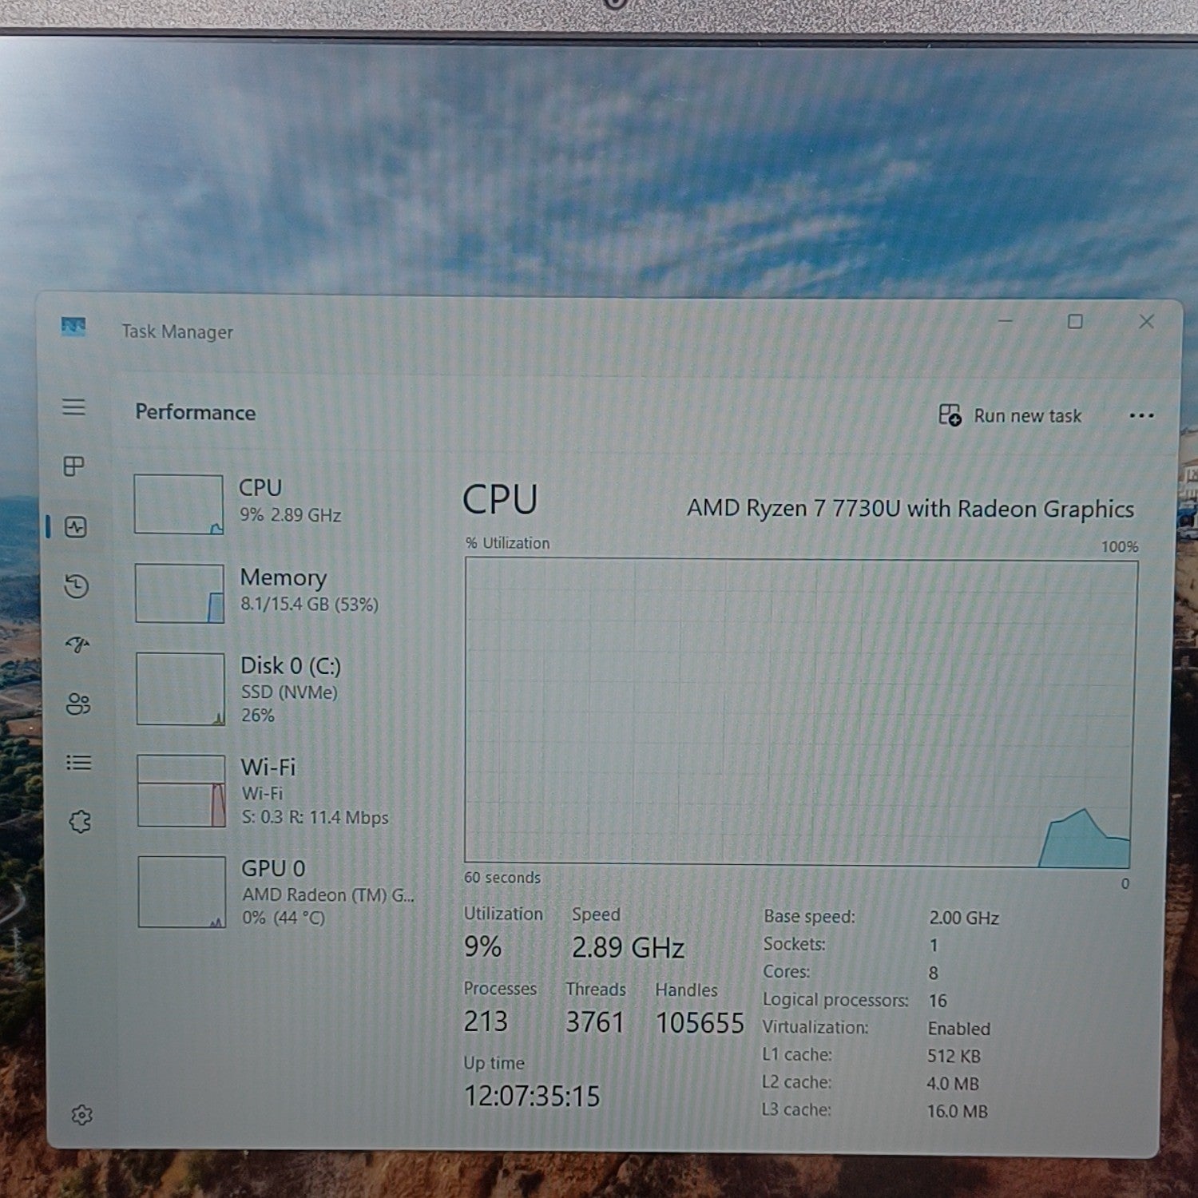The width and height of the screenshot is (1198, 1198).
Task: Click the Run new task icon
Action: click(950, 415)
